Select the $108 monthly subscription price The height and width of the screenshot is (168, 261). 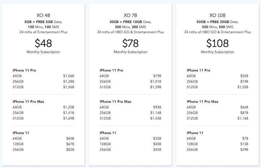pos(218,43)
